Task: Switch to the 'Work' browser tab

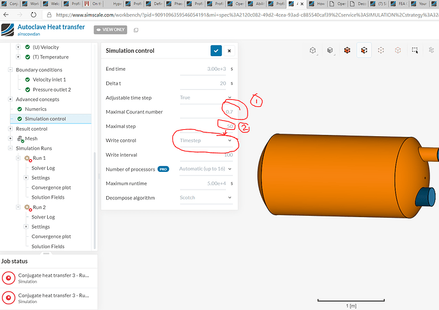Action: pos(31,4)
